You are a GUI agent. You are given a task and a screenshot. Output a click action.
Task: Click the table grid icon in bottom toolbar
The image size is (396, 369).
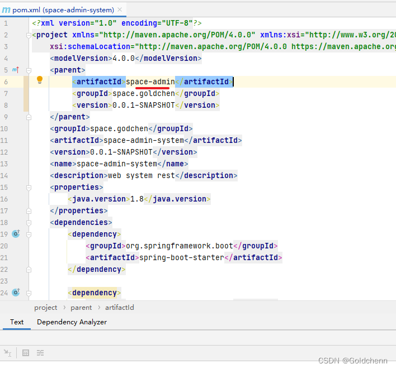tap(26, 353)
